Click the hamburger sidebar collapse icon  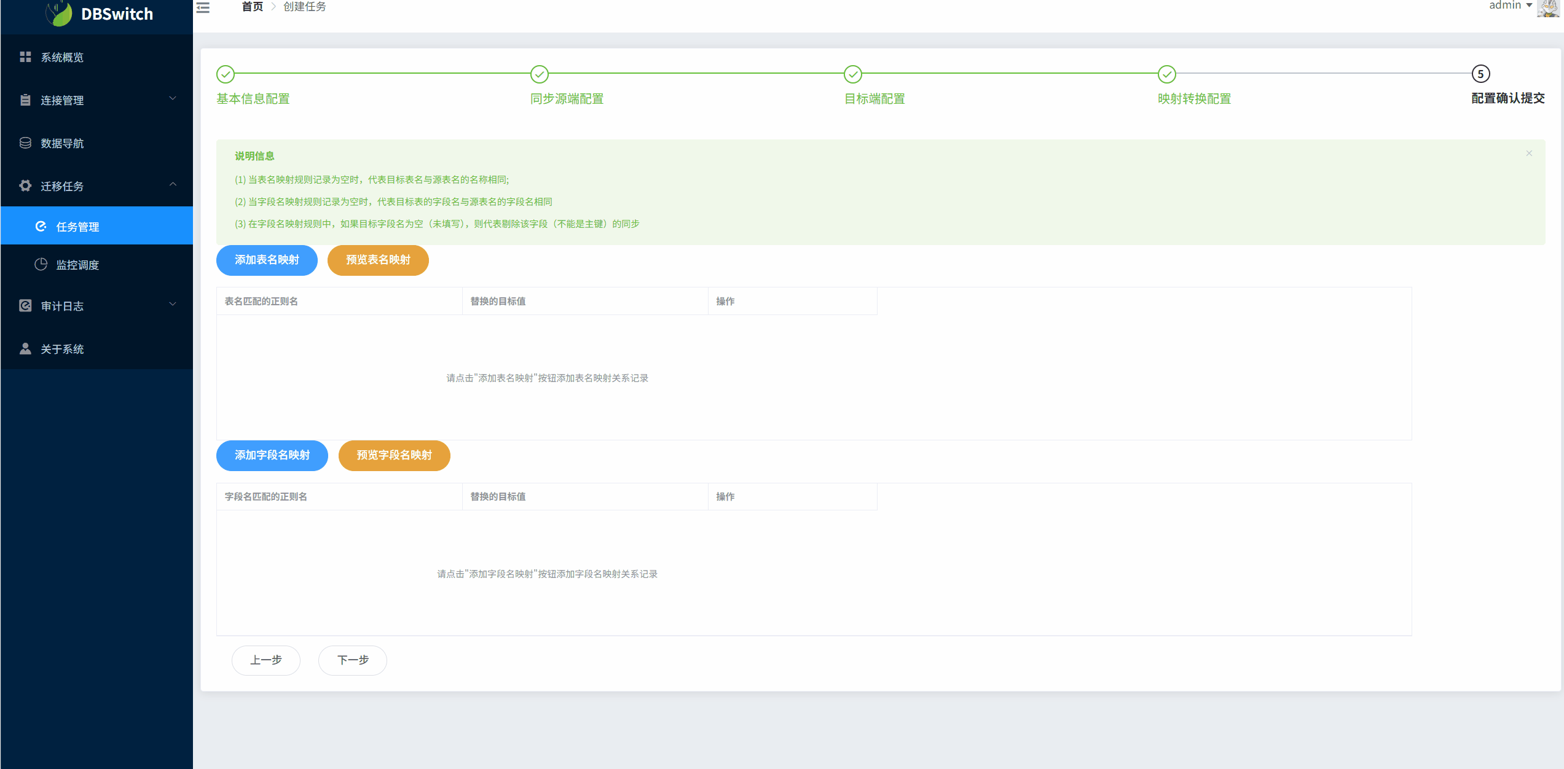(x=203, y=7)
